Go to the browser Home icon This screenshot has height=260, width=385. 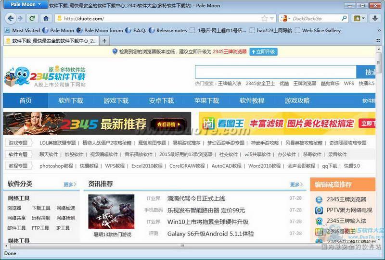(46, 18)
